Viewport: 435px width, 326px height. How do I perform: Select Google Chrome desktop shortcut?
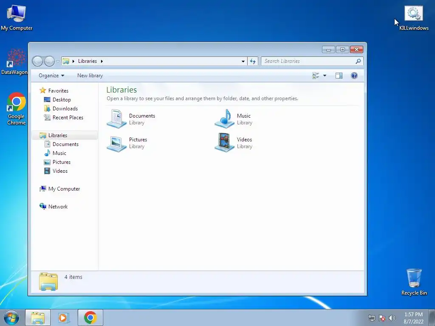[17, 109]
